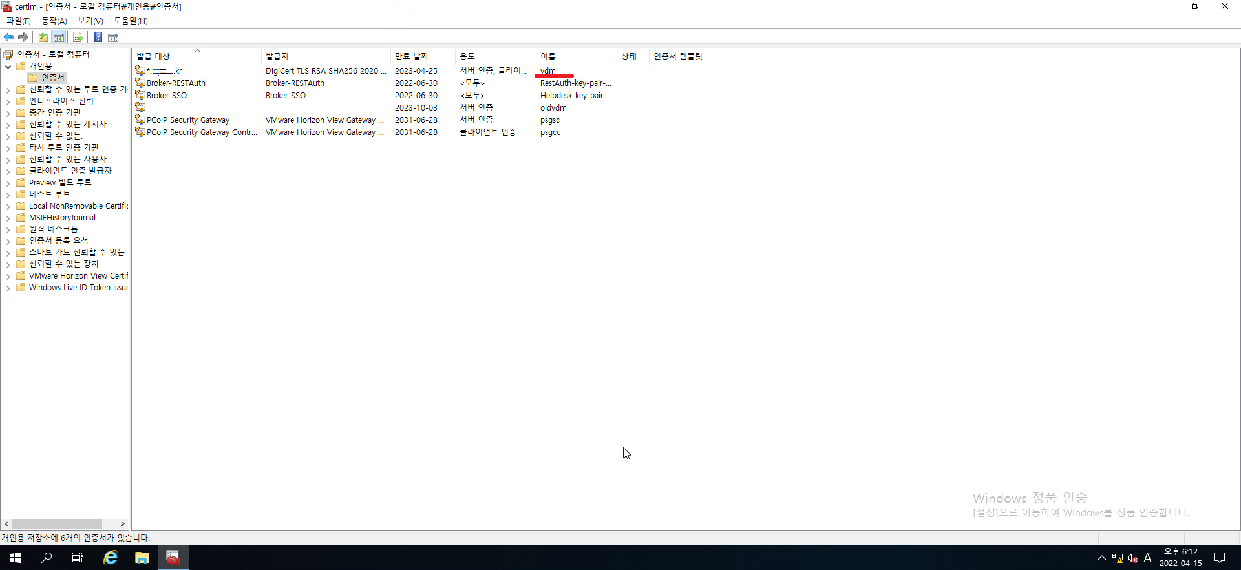Click the 엔터프라이즈 신뢰 folder icon
The height and width of the screenshot is (570, 1241).
(21, 101)
